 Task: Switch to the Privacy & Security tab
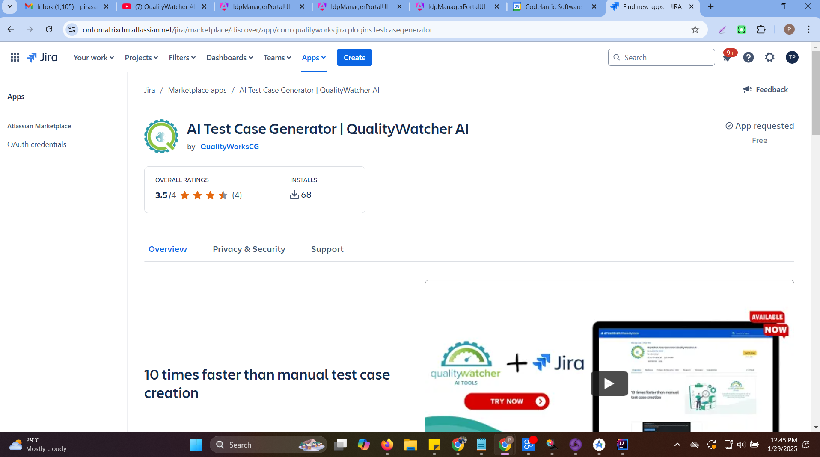(x=249, y=249)
